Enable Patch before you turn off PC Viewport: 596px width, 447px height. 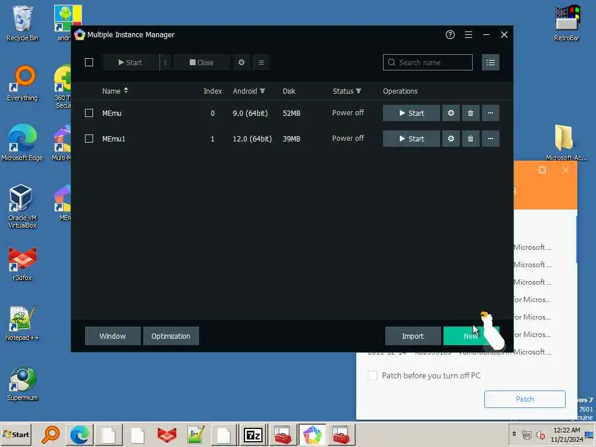pyautogui.click(x=372, y=375)
